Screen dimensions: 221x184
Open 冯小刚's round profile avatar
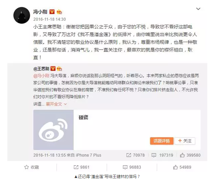point(22,15)
